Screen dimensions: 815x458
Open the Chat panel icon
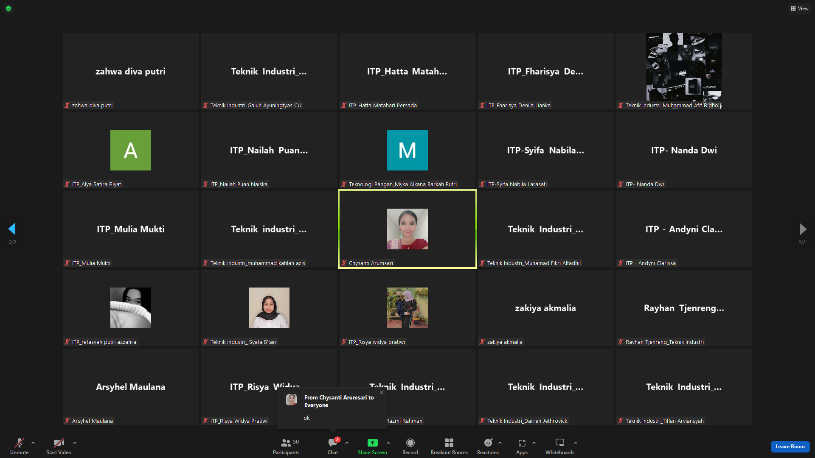pyautogui.click(x=333, y=443)
